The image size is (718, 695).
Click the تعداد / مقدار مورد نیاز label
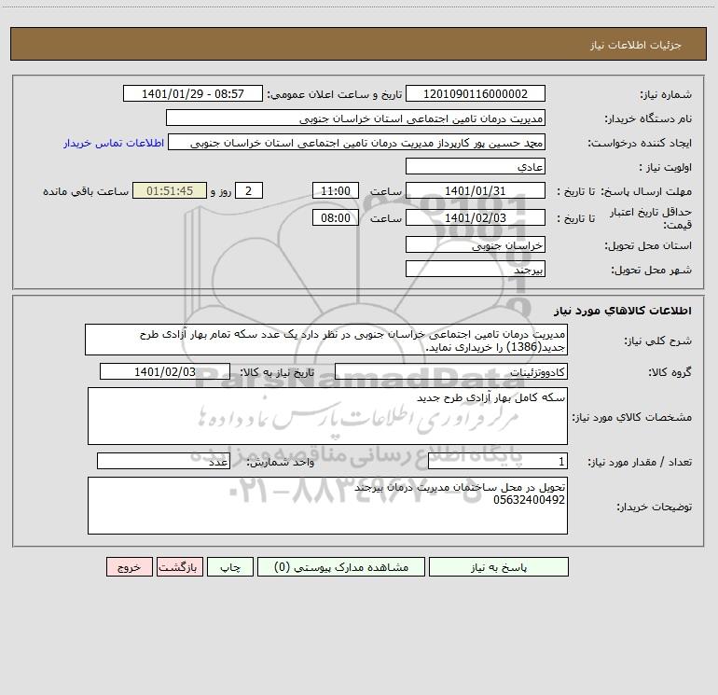pos(640,462)
